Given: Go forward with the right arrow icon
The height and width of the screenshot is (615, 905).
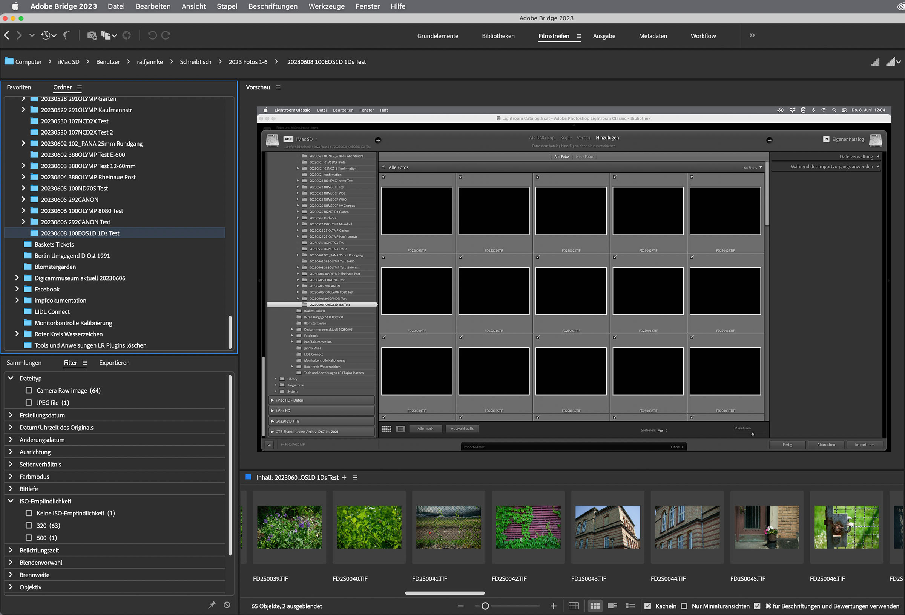Looking at the screenshot, I should click(19, 35).
